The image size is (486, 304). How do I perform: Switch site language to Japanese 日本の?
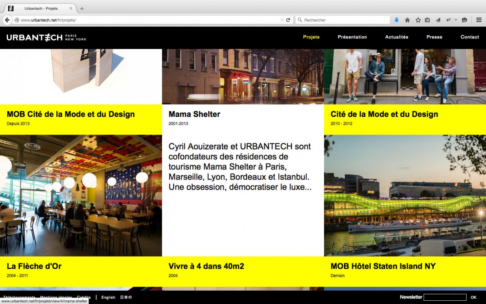click(x=126, y=297)
